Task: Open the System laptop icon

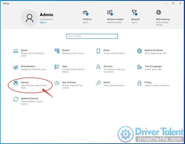Action: (x=16, y=51)
